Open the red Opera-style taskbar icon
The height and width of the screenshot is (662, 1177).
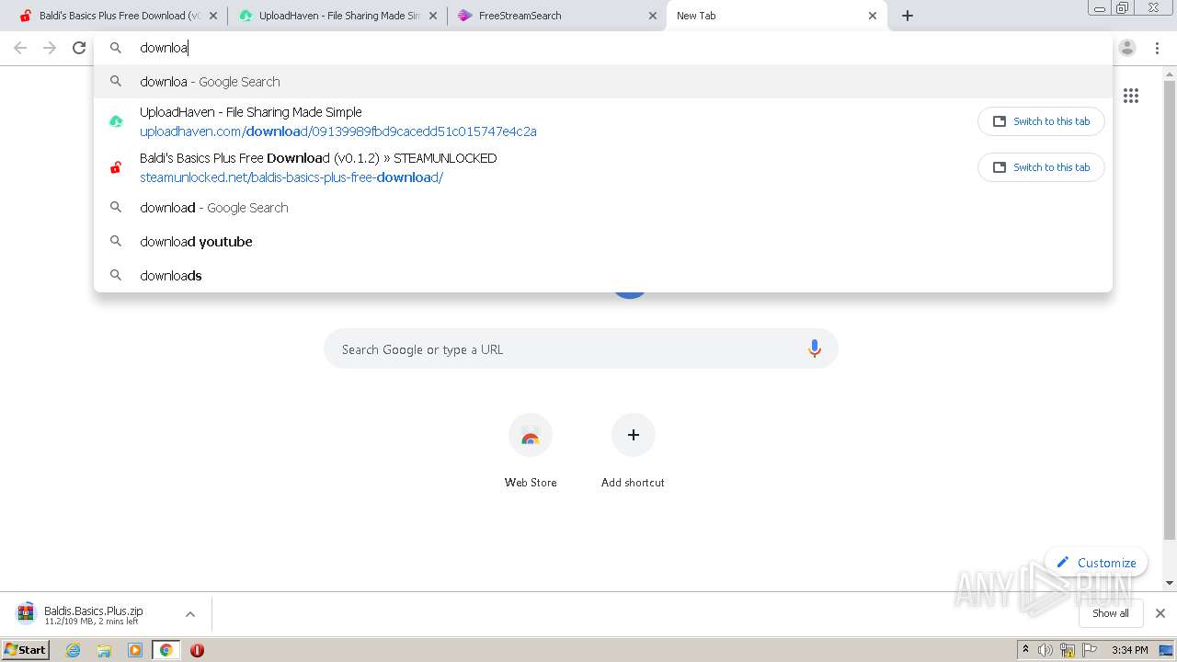pyautogui.click(x=197, y=650)
